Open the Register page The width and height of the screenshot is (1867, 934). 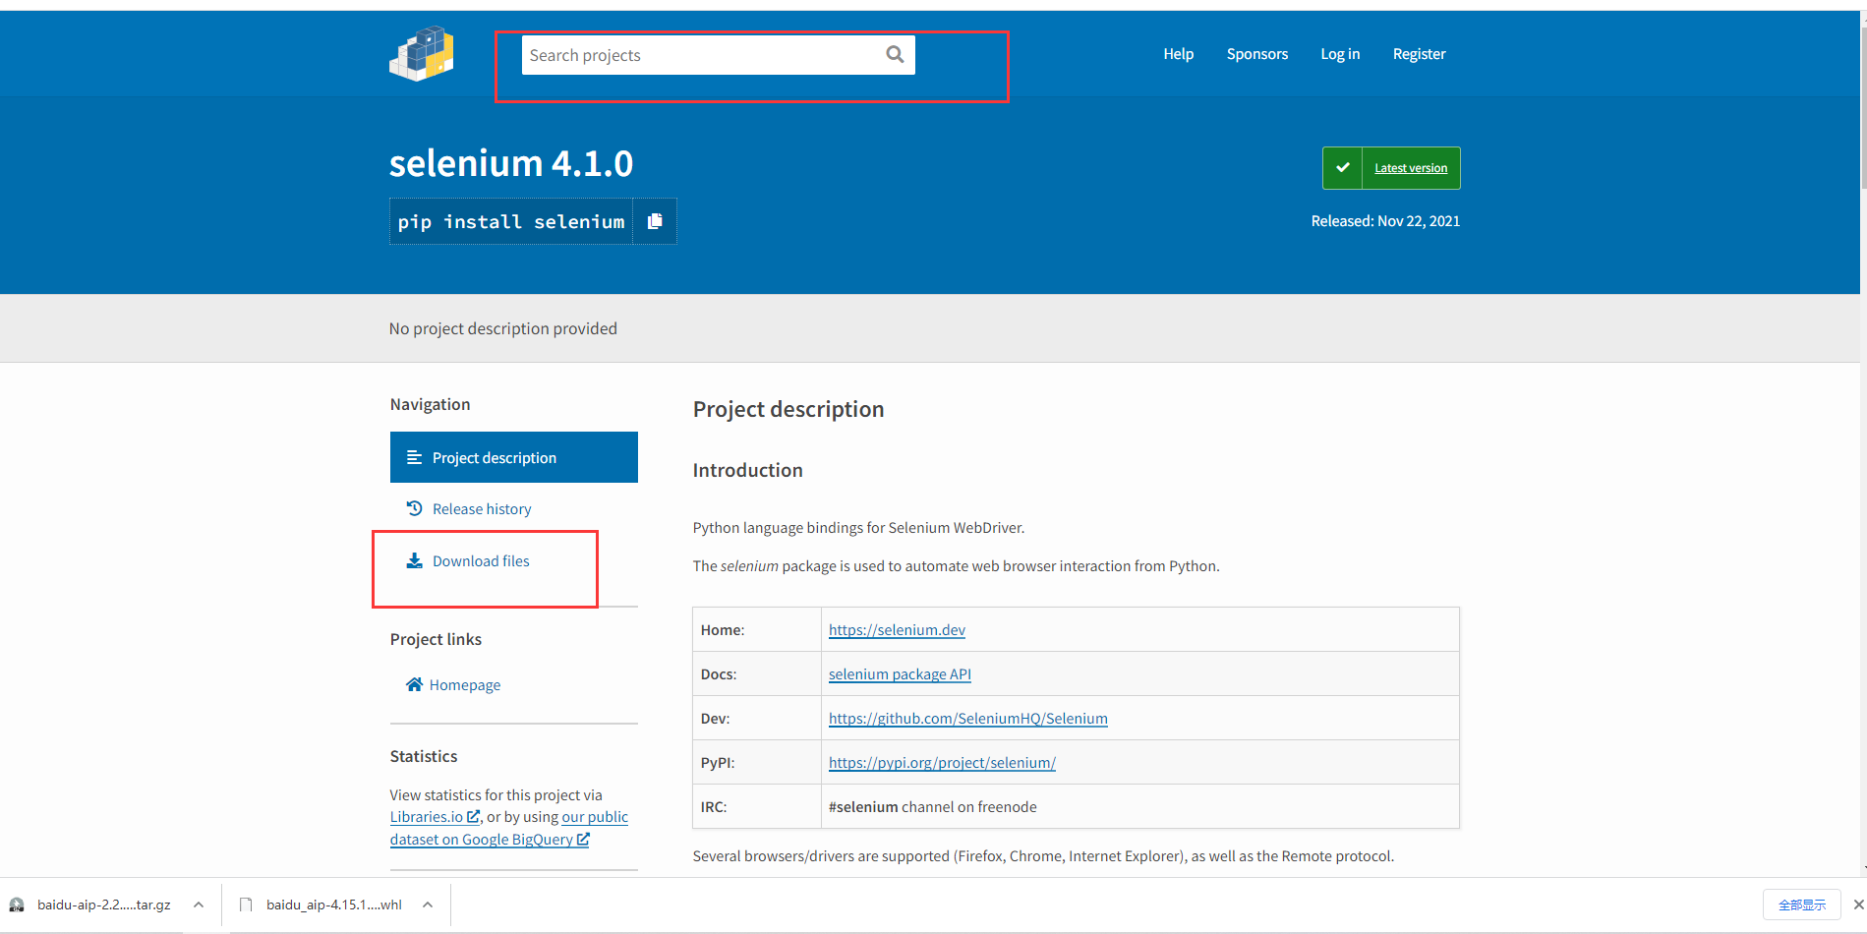pos(1419,54)
